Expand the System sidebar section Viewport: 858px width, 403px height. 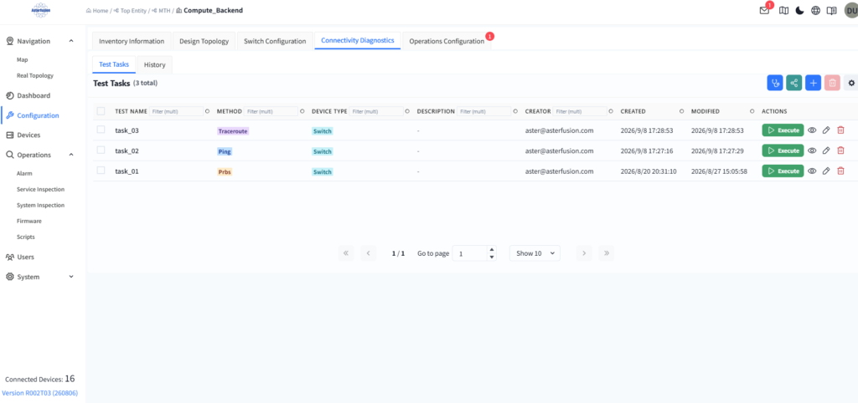click(x=71, y=277)
